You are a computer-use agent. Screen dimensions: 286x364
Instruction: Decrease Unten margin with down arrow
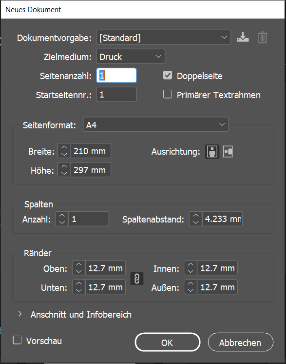pyautogui.click(x=79, y=291)
